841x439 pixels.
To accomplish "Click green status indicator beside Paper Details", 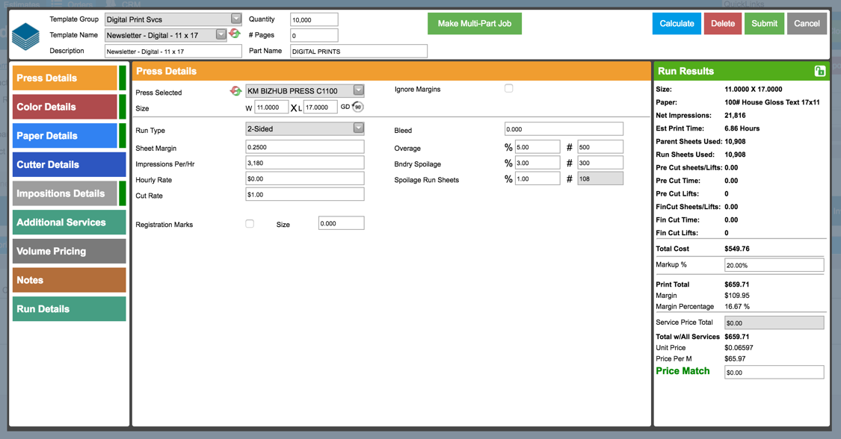I will point(123,136).
